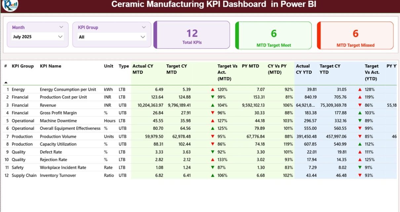Select the Actual CY MTD column header
Viewport: 400px width, 212px height.
click(143, 69)
